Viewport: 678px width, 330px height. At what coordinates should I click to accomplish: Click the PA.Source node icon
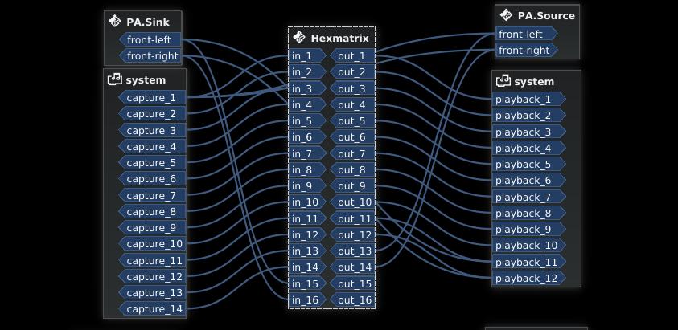pos(506,15)
